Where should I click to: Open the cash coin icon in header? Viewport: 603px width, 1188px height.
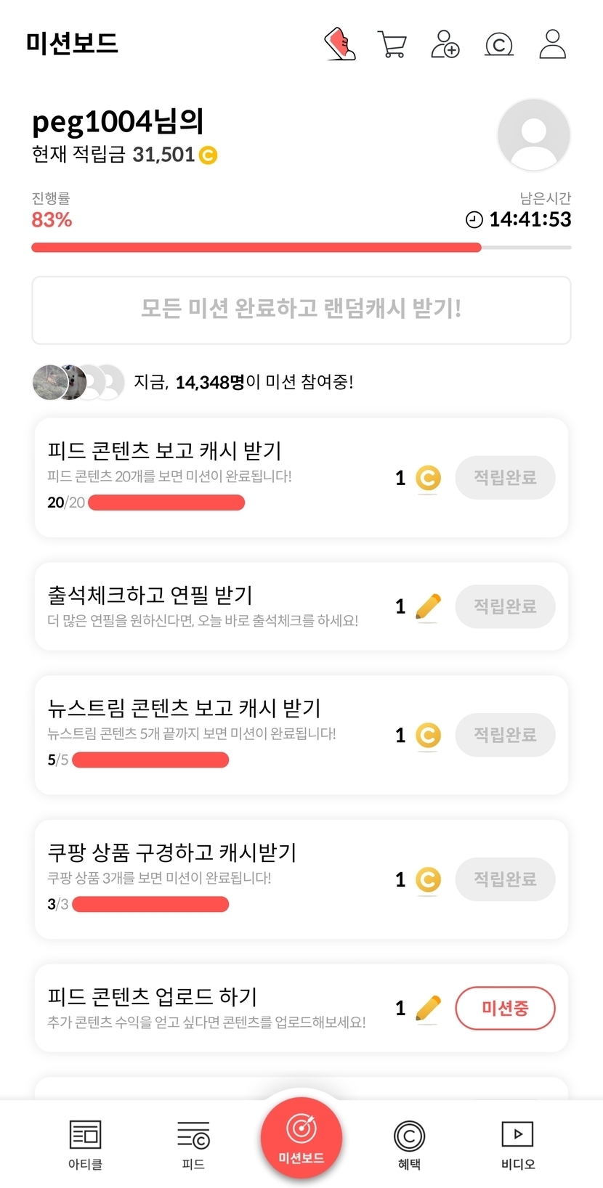[x=499, y=44]
